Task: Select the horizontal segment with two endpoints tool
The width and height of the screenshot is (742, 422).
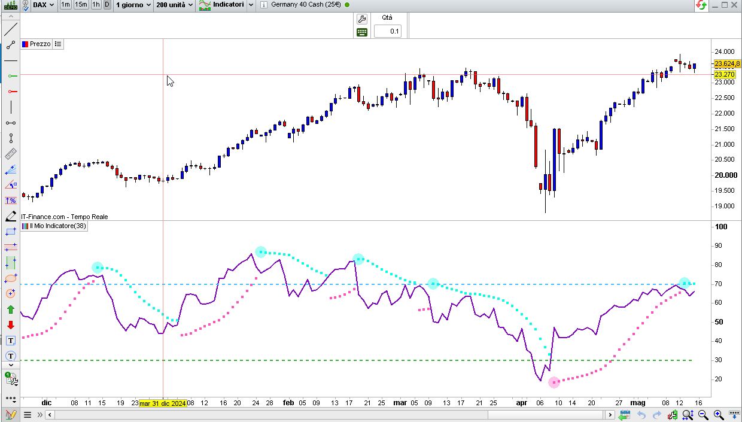Action: pos(11,123)
